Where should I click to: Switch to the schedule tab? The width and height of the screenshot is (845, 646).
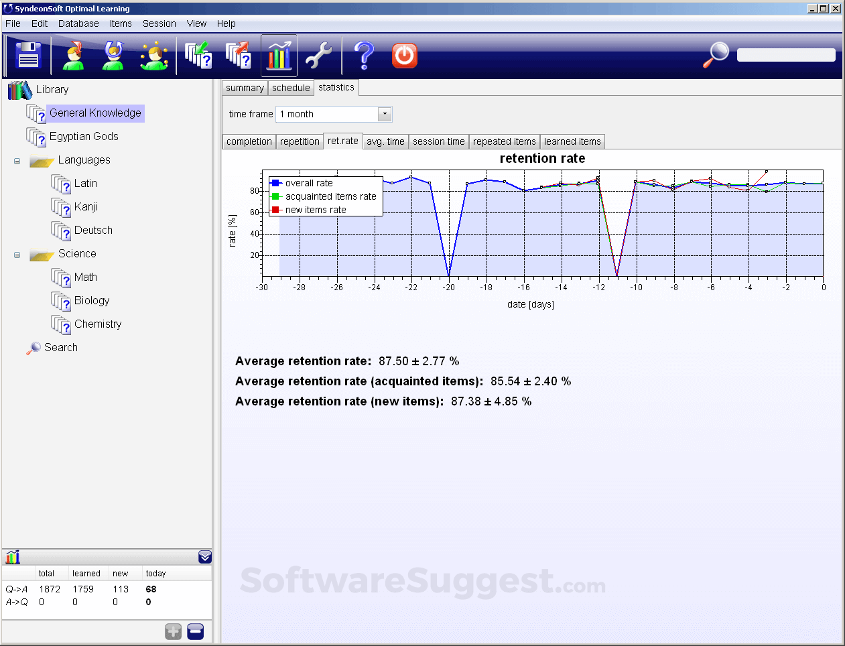pyautogui.click(x=291, y=88)
